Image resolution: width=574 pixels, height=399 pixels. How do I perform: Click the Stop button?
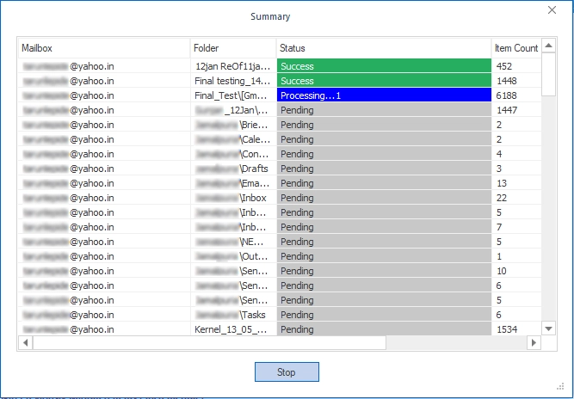click(287, 372)
